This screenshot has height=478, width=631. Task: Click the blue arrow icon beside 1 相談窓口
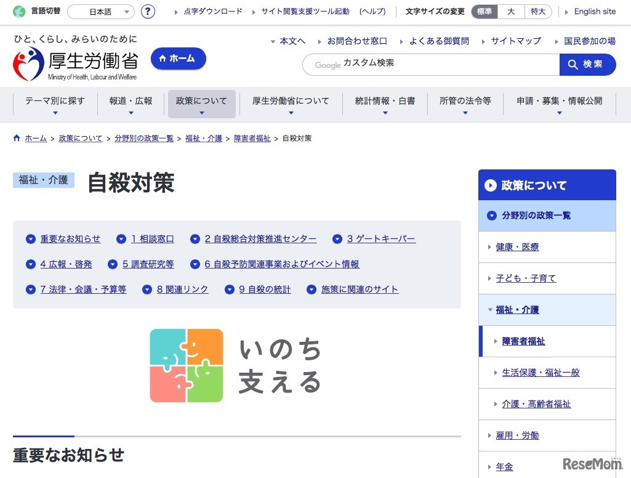pos(121,239)
